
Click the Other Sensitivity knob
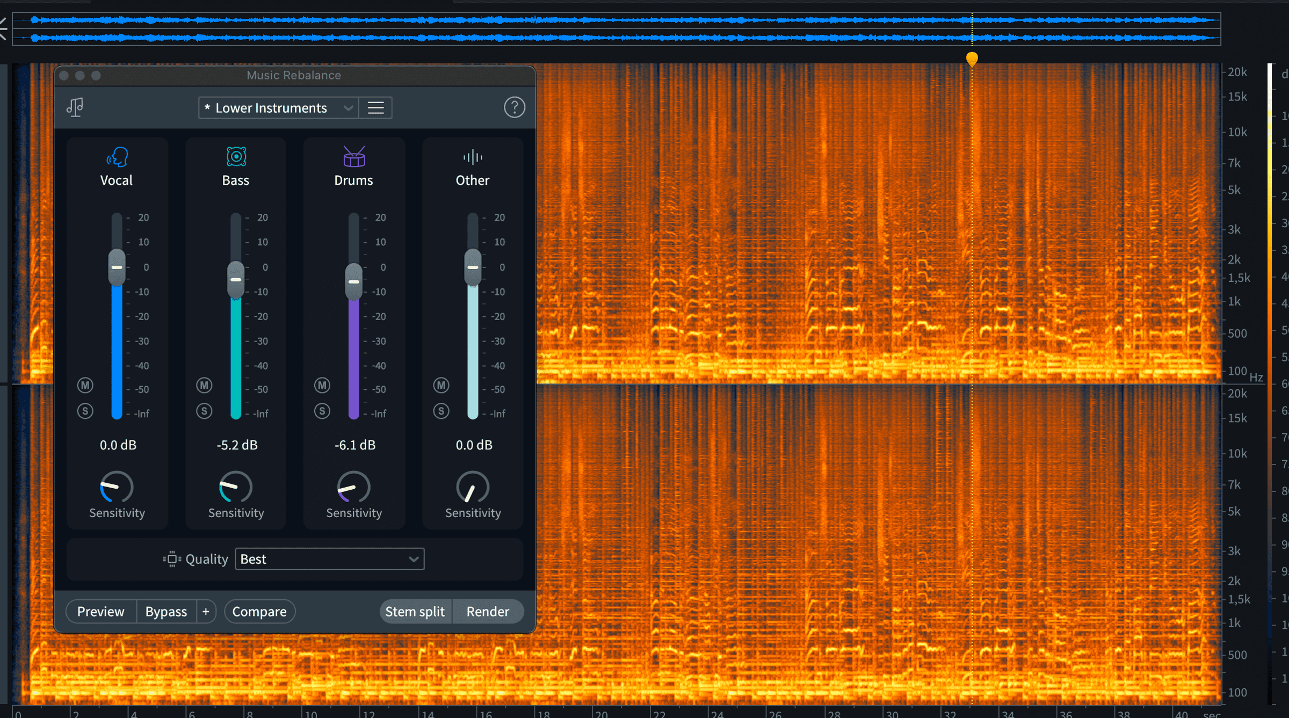[x=473, y=487]
